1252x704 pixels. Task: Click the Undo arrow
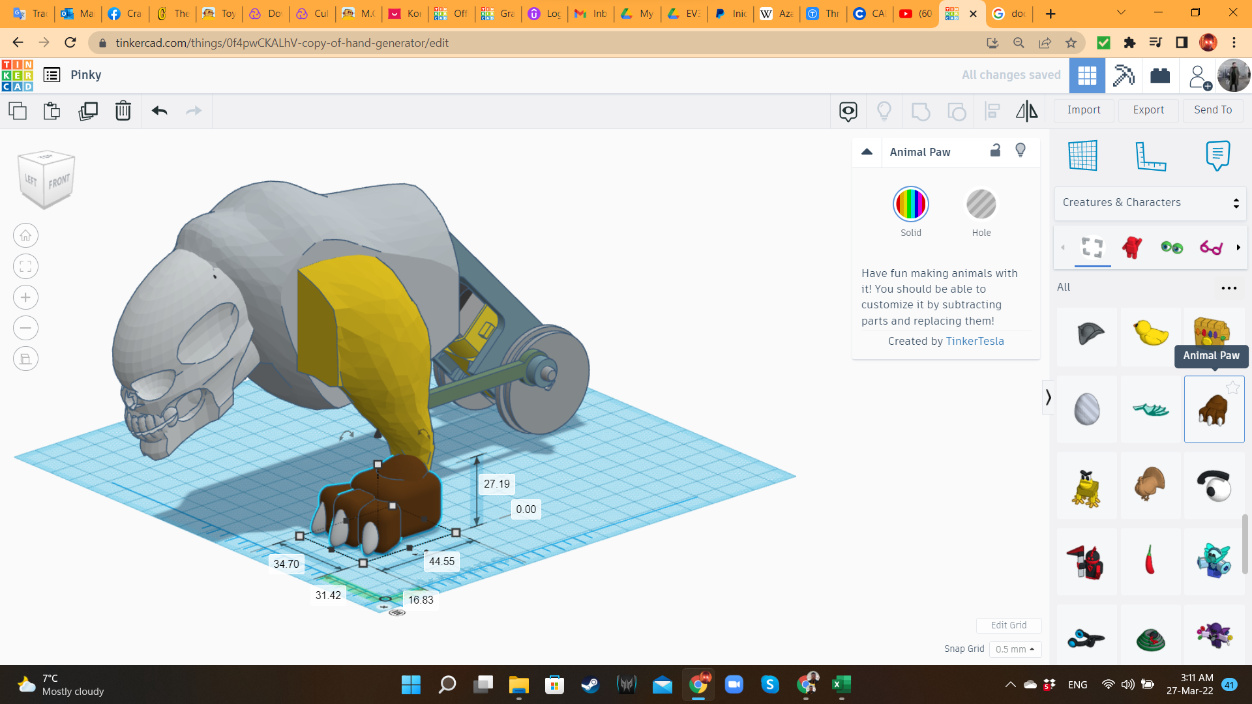pos(160,111)
